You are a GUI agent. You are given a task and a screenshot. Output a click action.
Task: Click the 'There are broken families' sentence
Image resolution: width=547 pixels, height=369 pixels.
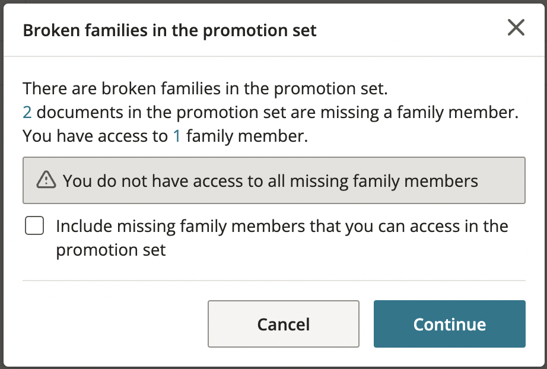click(205, 88)
